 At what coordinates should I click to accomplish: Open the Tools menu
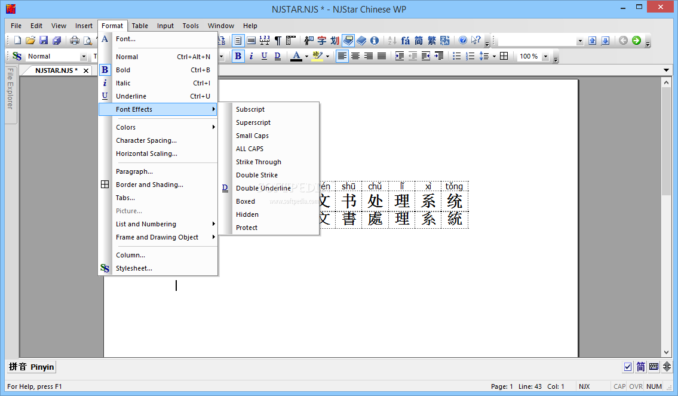point(190,26)
